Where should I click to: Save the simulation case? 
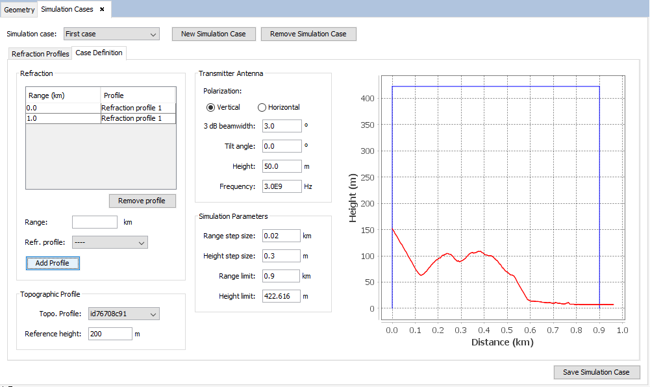(596, 372)
